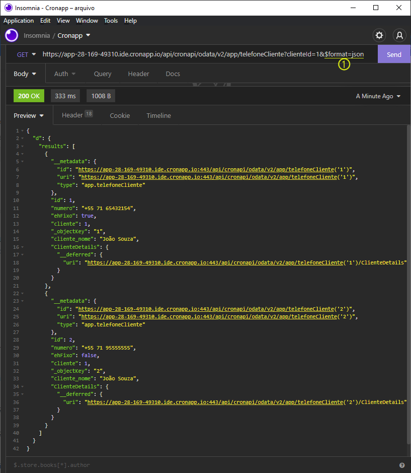Collapse the "results" array on line 3
The height and width of the screenshot is (473, 411).
(22, 146)
